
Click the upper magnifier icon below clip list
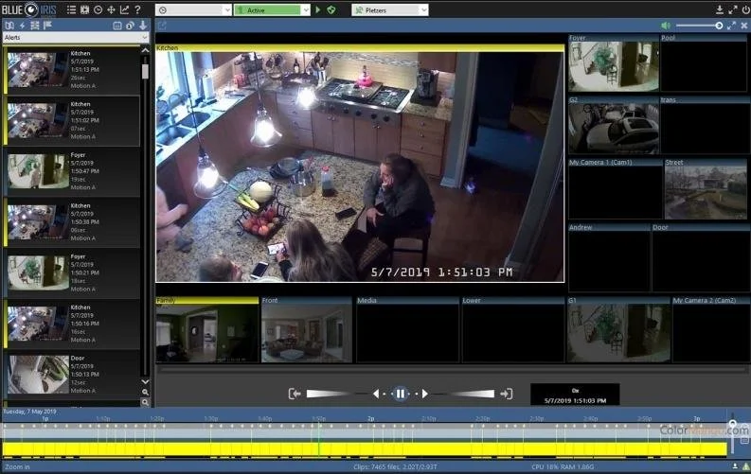click(x=145, y=393)
